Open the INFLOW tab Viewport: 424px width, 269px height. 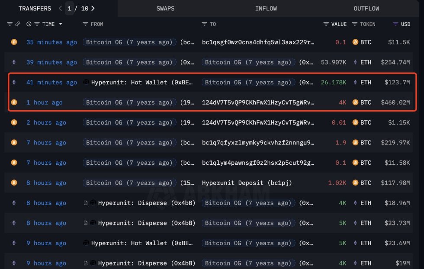click(x=266, y=8)
